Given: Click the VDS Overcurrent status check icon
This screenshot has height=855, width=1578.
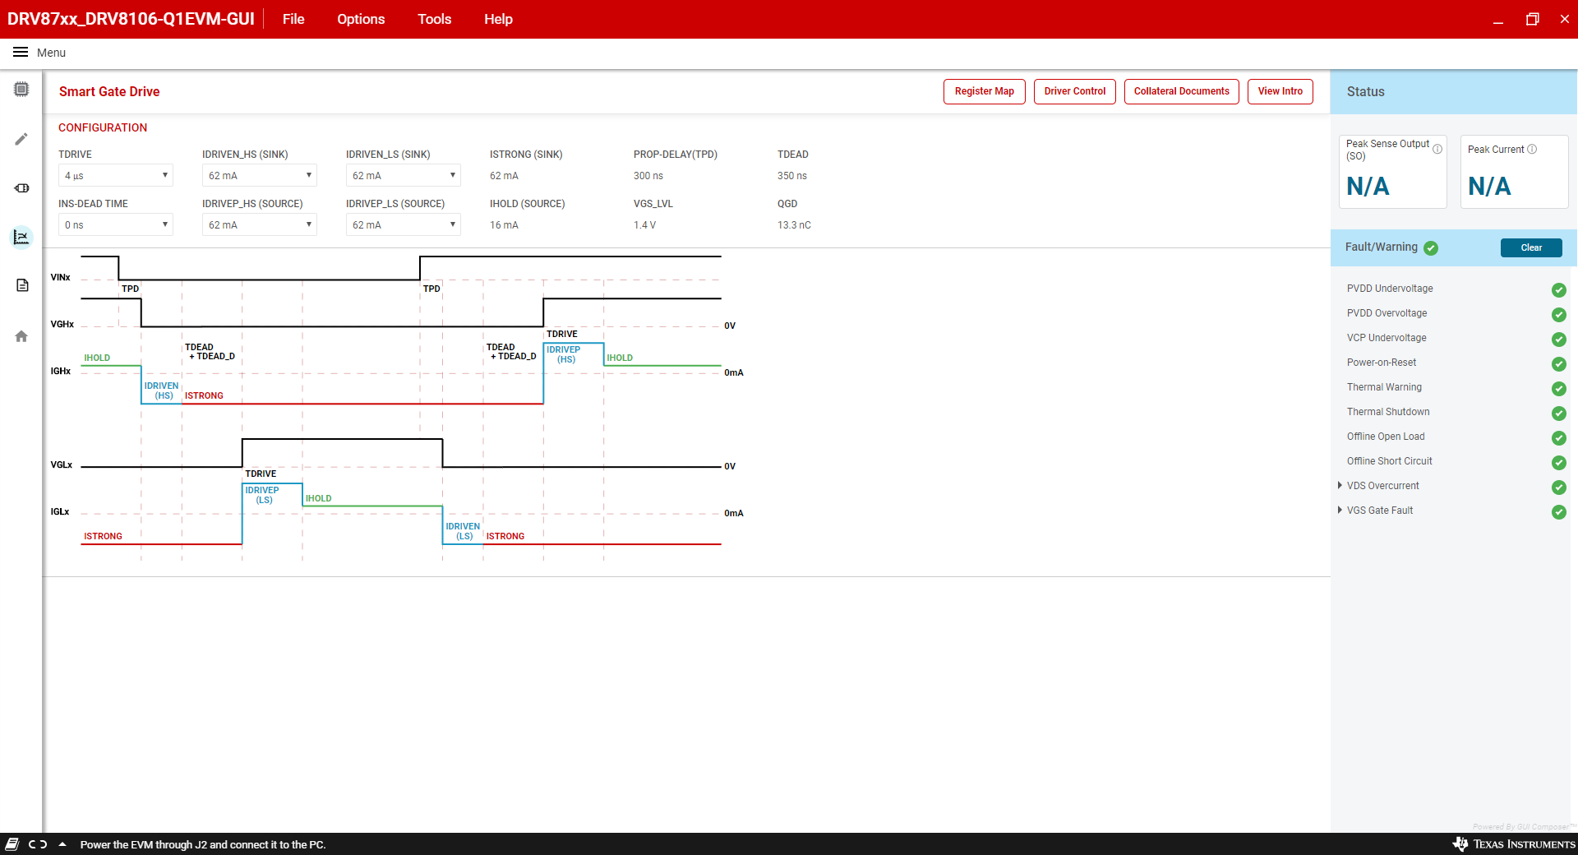Looking at the screenshot, I should (1558, 487).
